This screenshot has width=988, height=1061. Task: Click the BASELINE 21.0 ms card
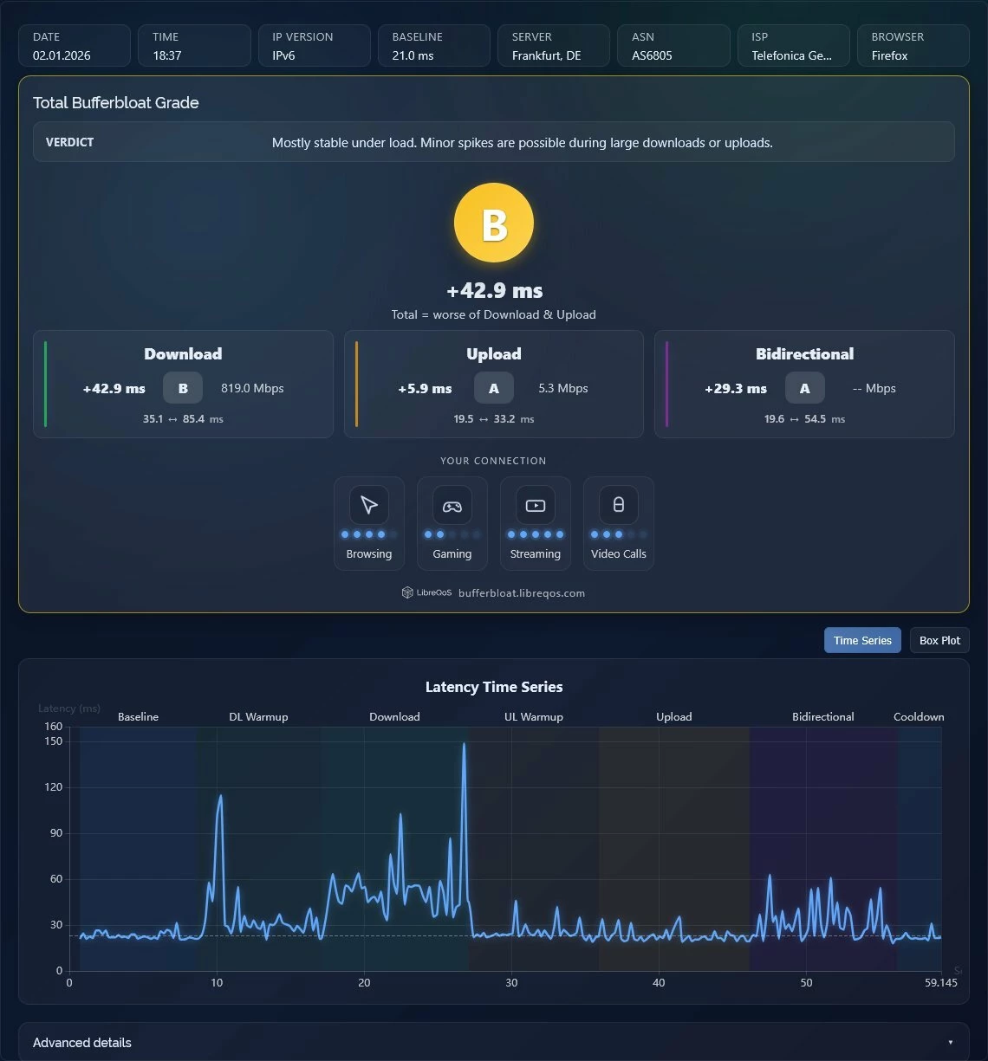coord(434,45)
